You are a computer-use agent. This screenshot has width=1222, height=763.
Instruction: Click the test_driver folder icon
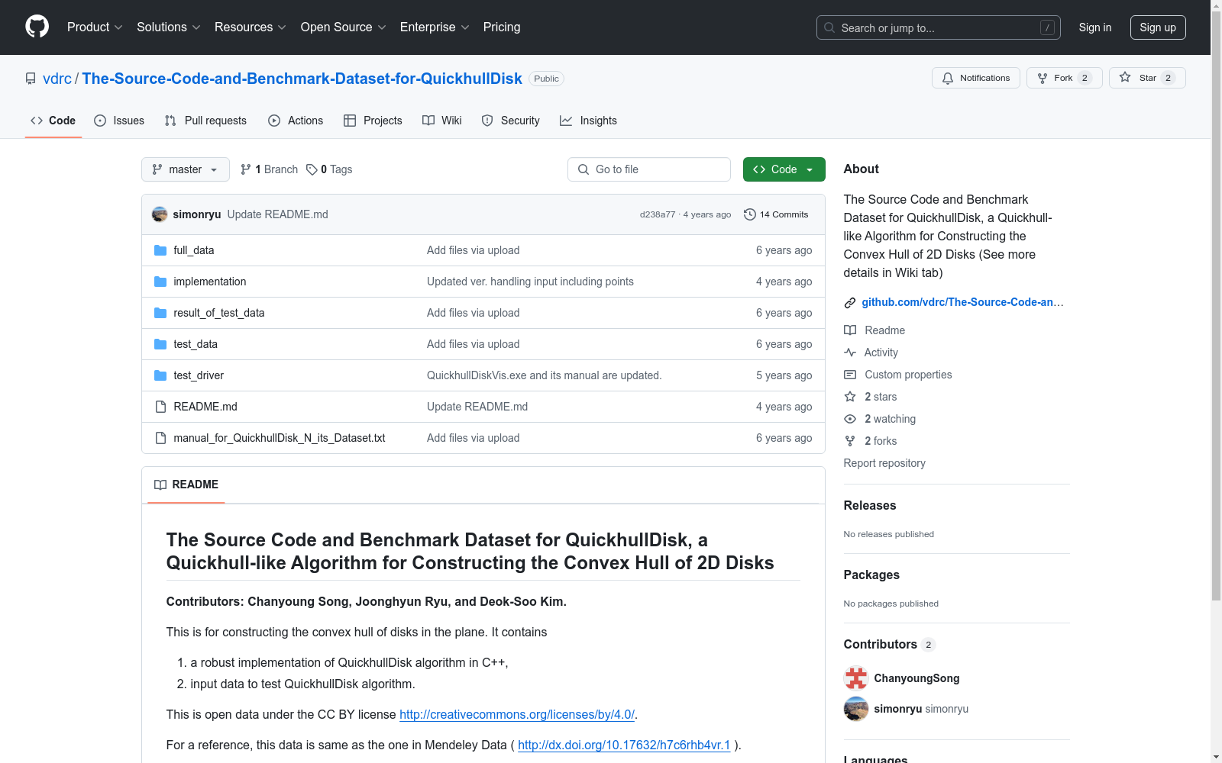click(x=160, y=375)
